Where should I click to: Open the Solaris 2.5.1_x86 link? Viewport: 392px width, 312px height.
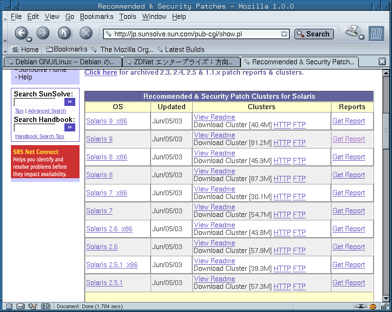pyautogui.click(x=112, y=265)
